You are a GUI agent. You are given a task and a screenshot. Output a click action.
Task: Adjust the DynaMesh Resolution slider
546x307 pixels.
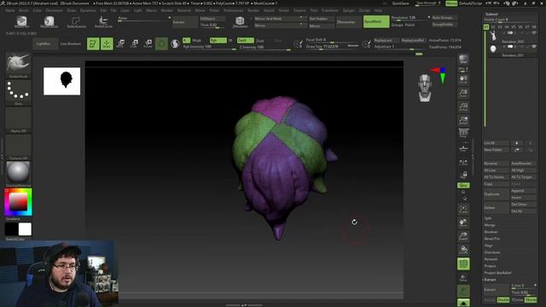(x=410, y=17)
